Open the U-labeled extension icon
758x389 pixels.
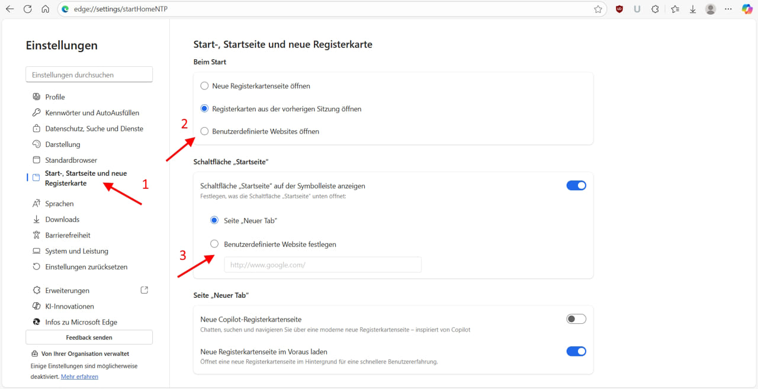tap(637, 9)
